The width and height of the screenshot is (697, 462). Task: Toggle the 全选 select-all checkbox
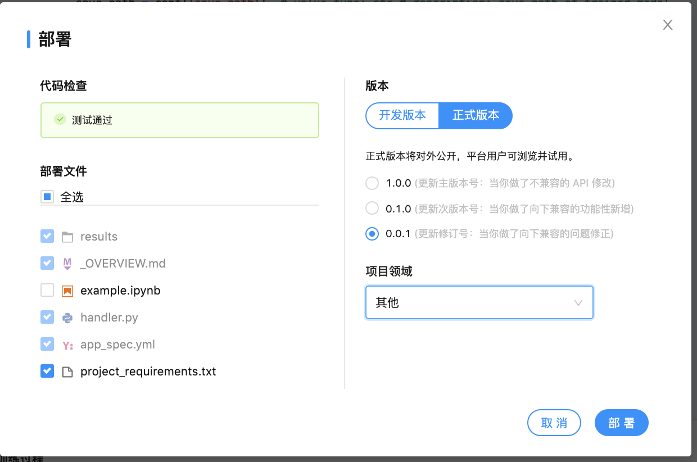click(47, 197)
